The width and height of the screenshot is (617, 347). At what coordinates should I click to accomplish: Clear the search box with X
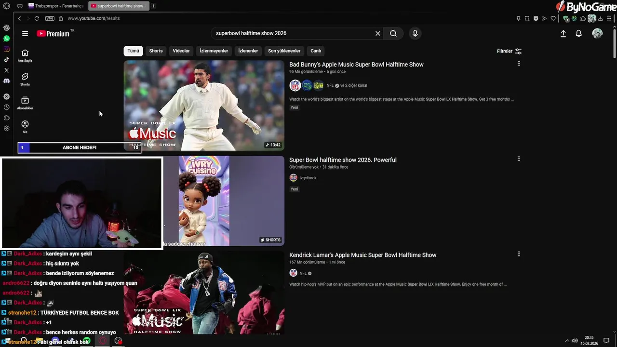tap(378, 33)
